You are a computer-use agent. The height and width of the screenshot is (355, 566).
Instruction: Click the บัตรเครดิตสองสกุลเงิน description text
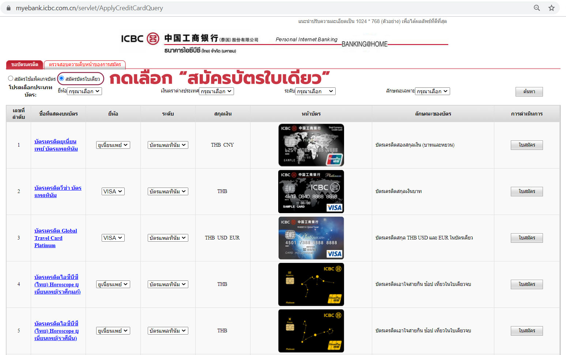click(415, 145)
